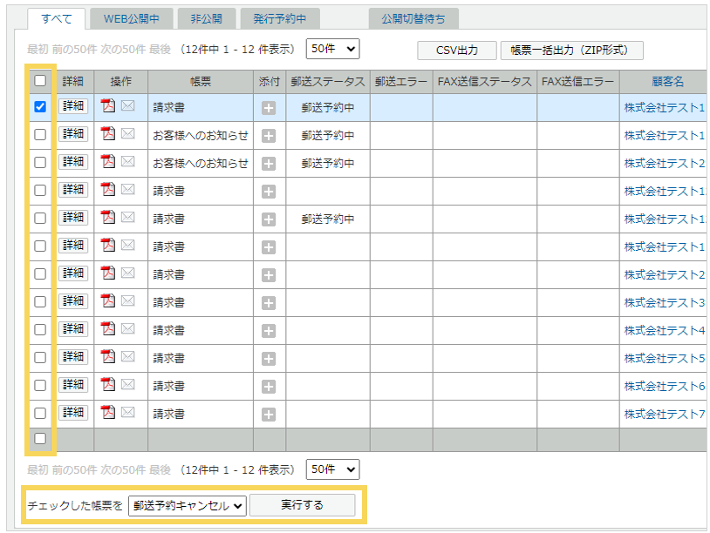Open the 50件 page-size dropdown
Viewport: 710px width, 533px height.
pyautogui.click(x=331, y=49)
